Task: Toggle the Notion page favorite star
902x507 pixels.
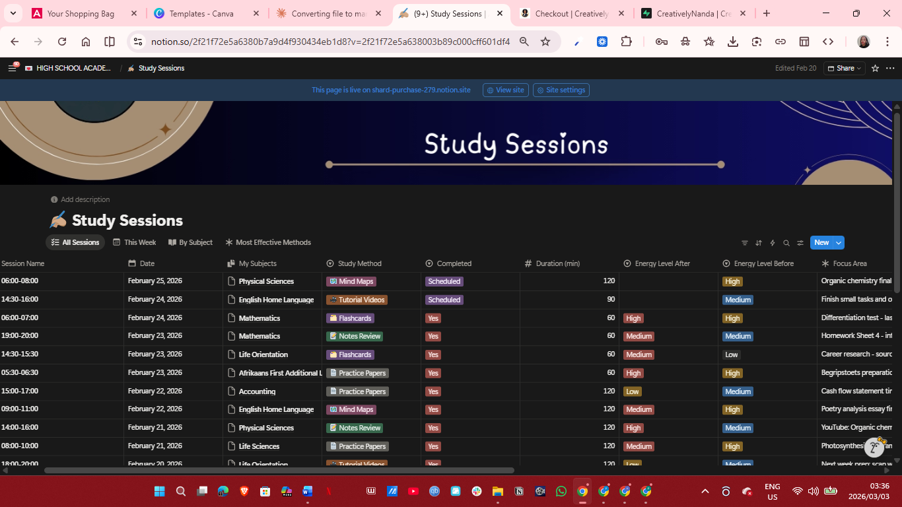Action: (x=874, y=67)
